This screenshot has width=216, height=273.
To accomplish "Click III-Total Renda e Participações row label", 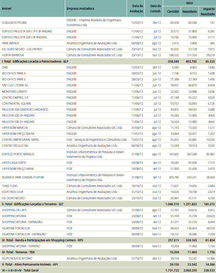I will tap(42, 240).
